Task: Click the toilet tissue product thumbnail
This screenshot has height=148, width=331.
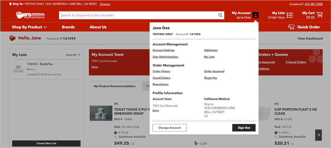Action: [x=101, y=113]
